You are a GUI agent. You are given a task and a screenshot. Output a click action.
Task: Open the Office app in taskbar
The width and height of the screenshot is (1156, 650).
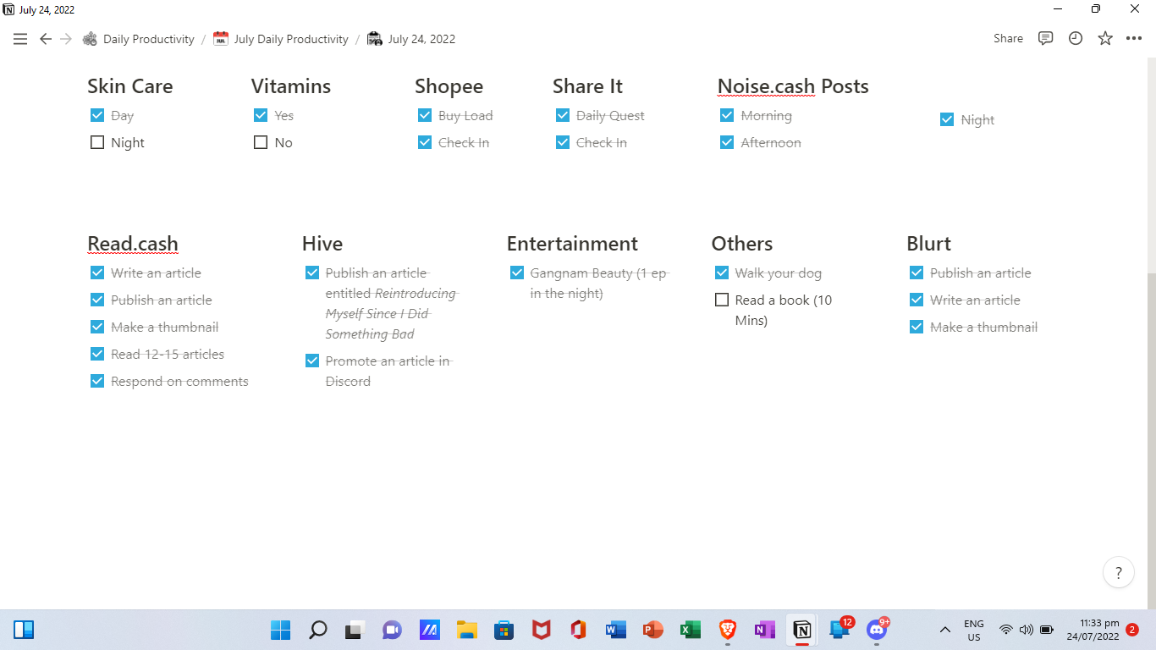coord(578,630)
